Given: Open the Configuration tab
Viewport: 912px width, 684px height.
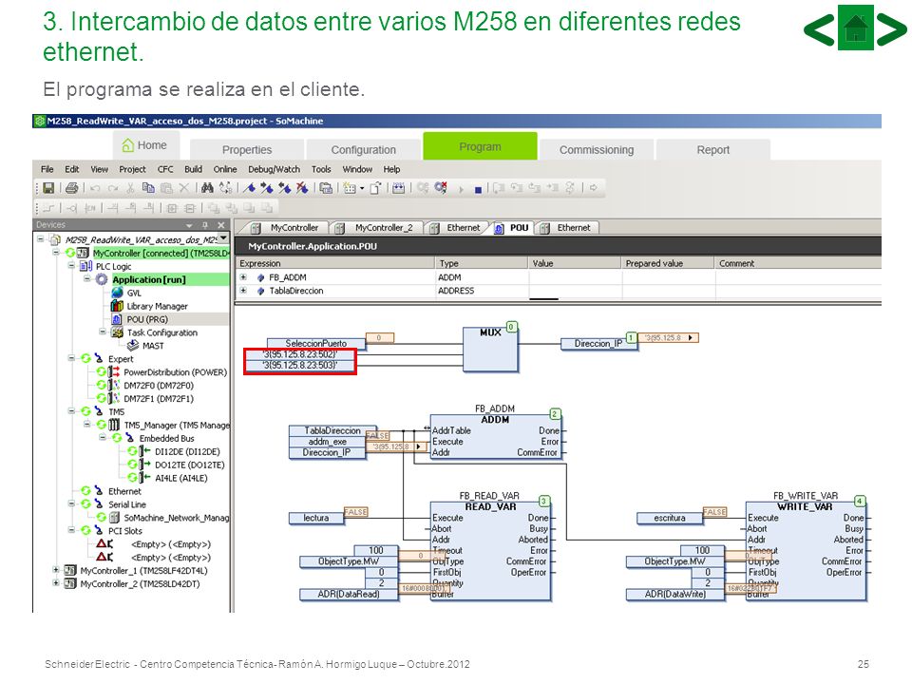Looking at the screenshot, I should pyautogui.click(x=364, y=149).
